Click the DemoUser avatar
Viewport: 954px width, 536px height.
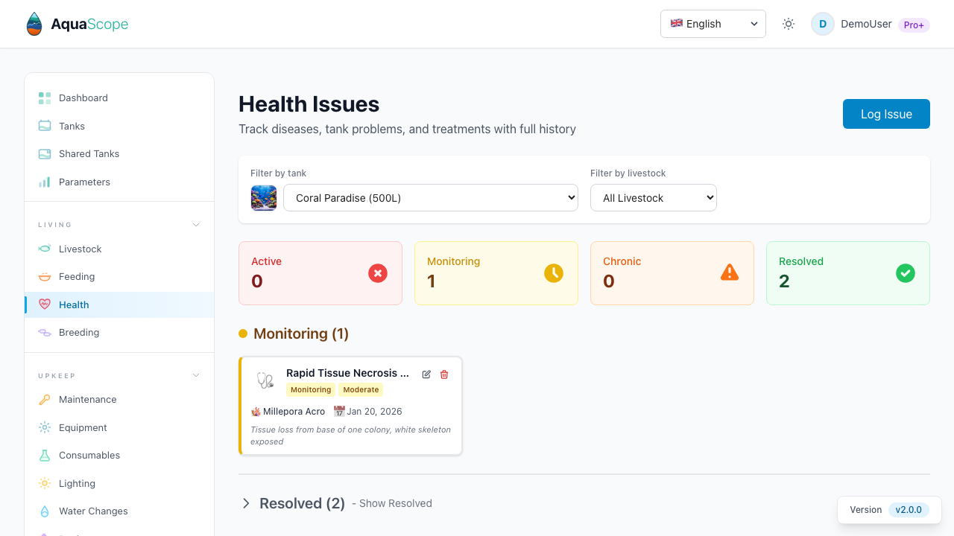823,24
